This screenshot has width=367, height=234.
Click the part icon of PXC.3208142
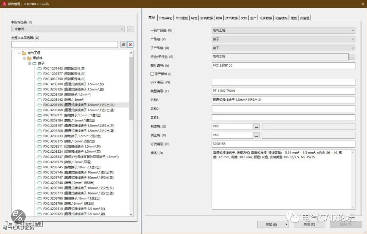(39, 100)
